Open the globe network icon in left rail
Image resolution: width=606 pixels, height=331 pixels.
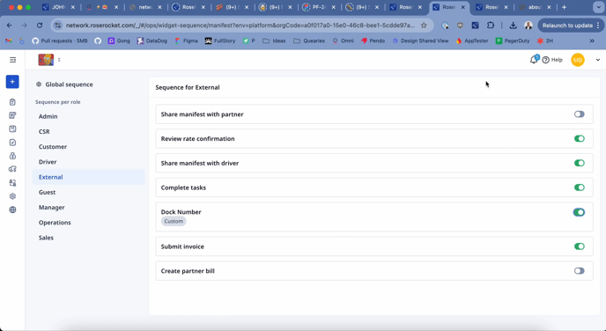tap(12, 210)
